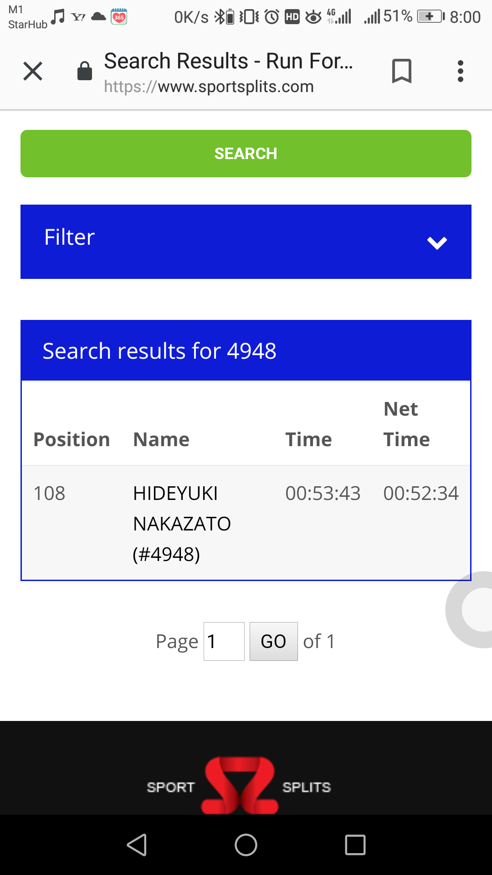Open the Filter section header
The height and width of the screenshot is (875, 492).
[246, 242]
